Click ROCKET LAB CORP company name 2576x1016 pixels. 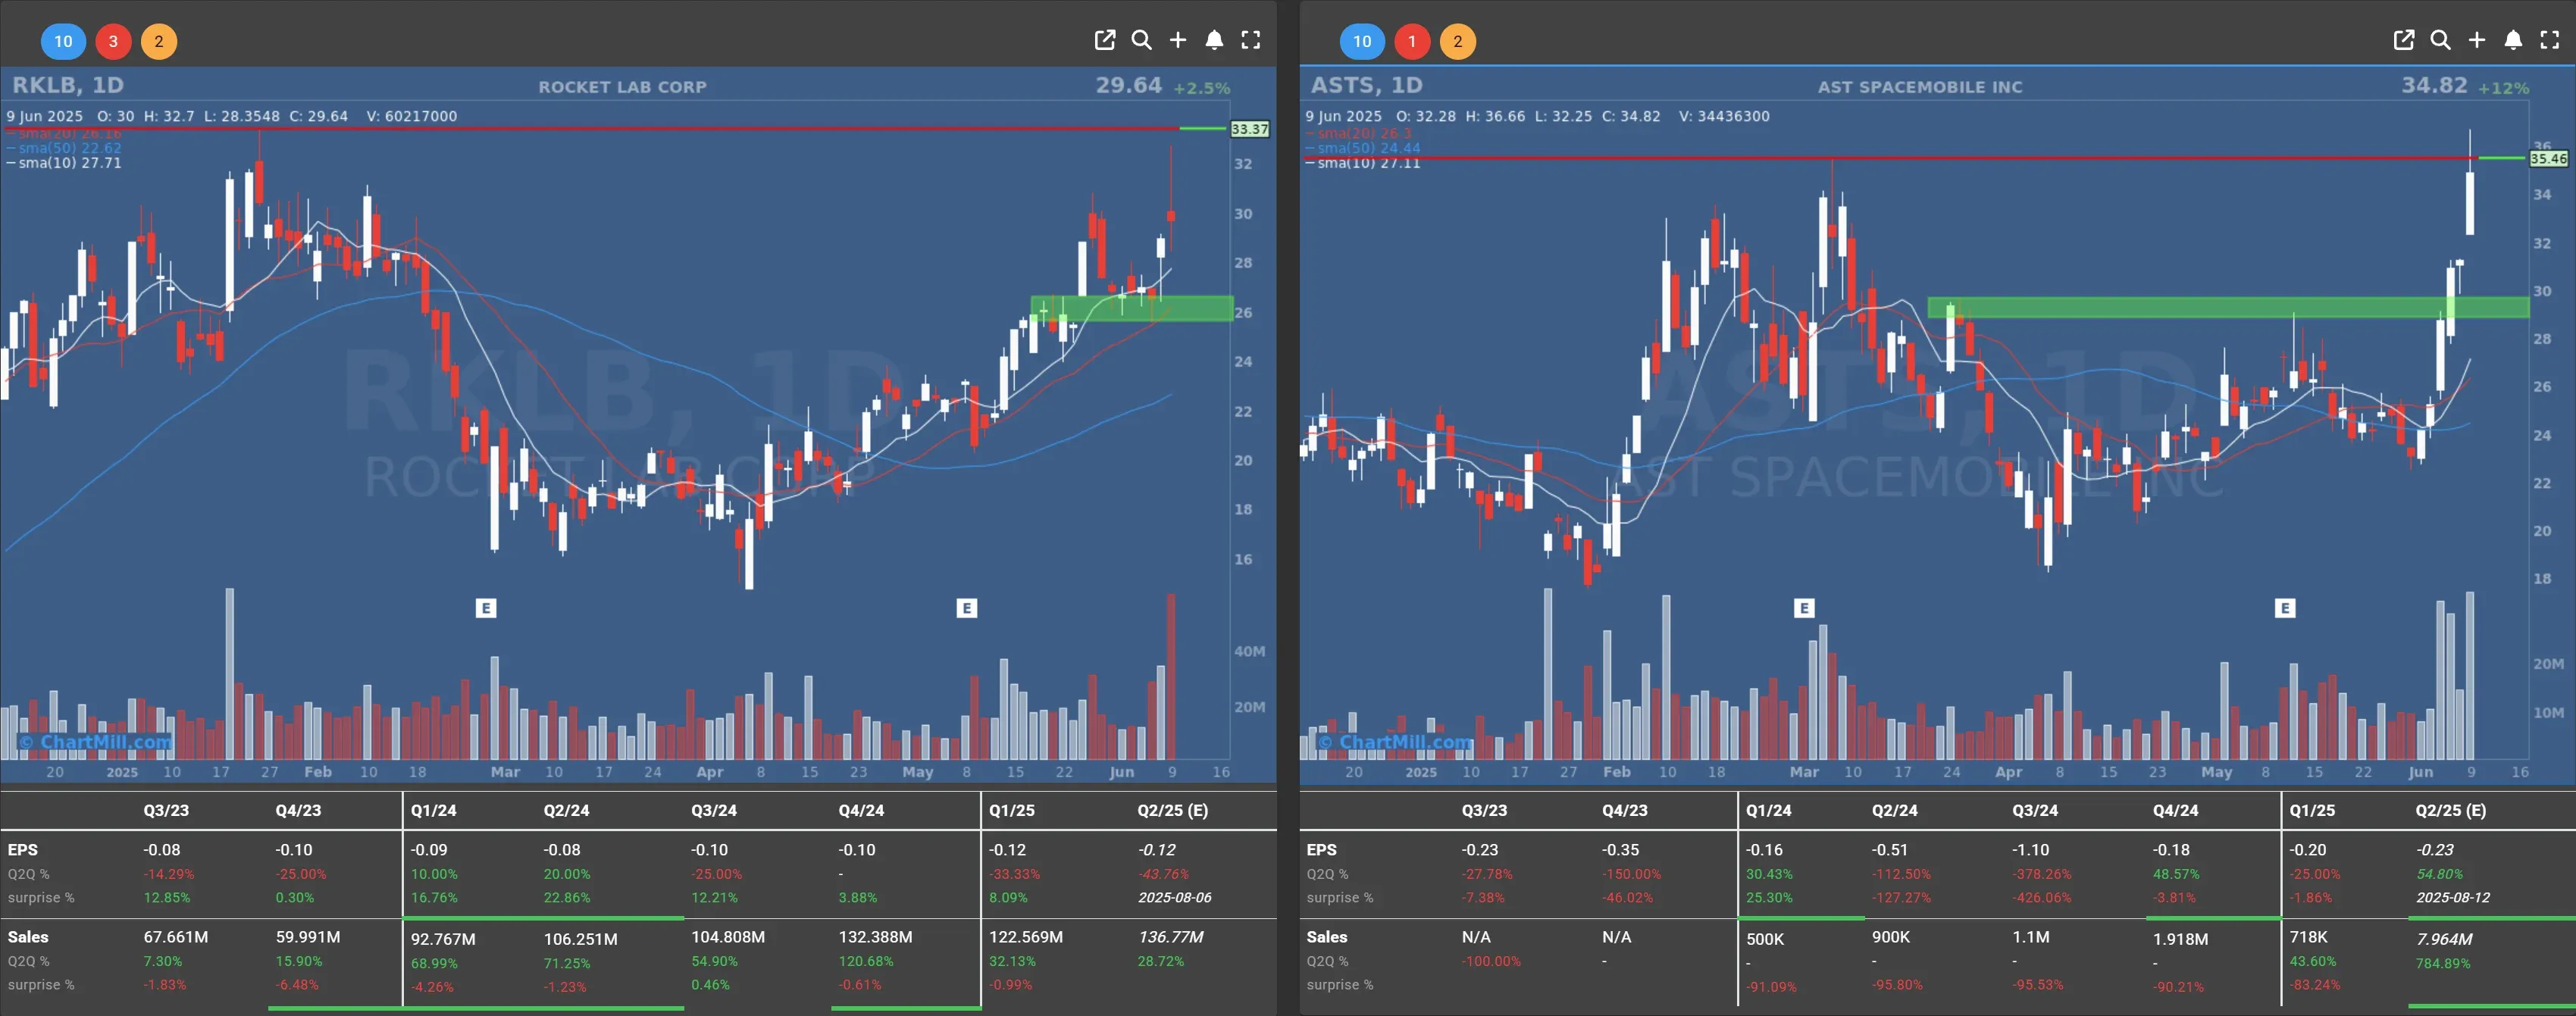tap(623, 87)
